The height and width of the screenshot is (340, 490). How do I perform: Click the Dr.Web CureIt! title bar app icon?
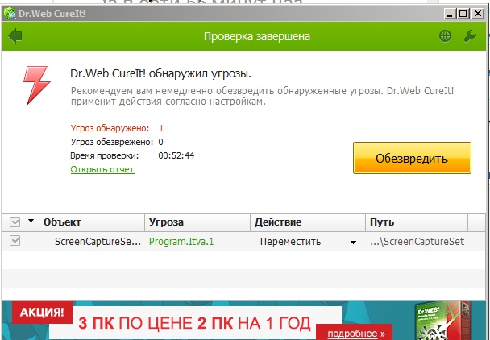10,14
